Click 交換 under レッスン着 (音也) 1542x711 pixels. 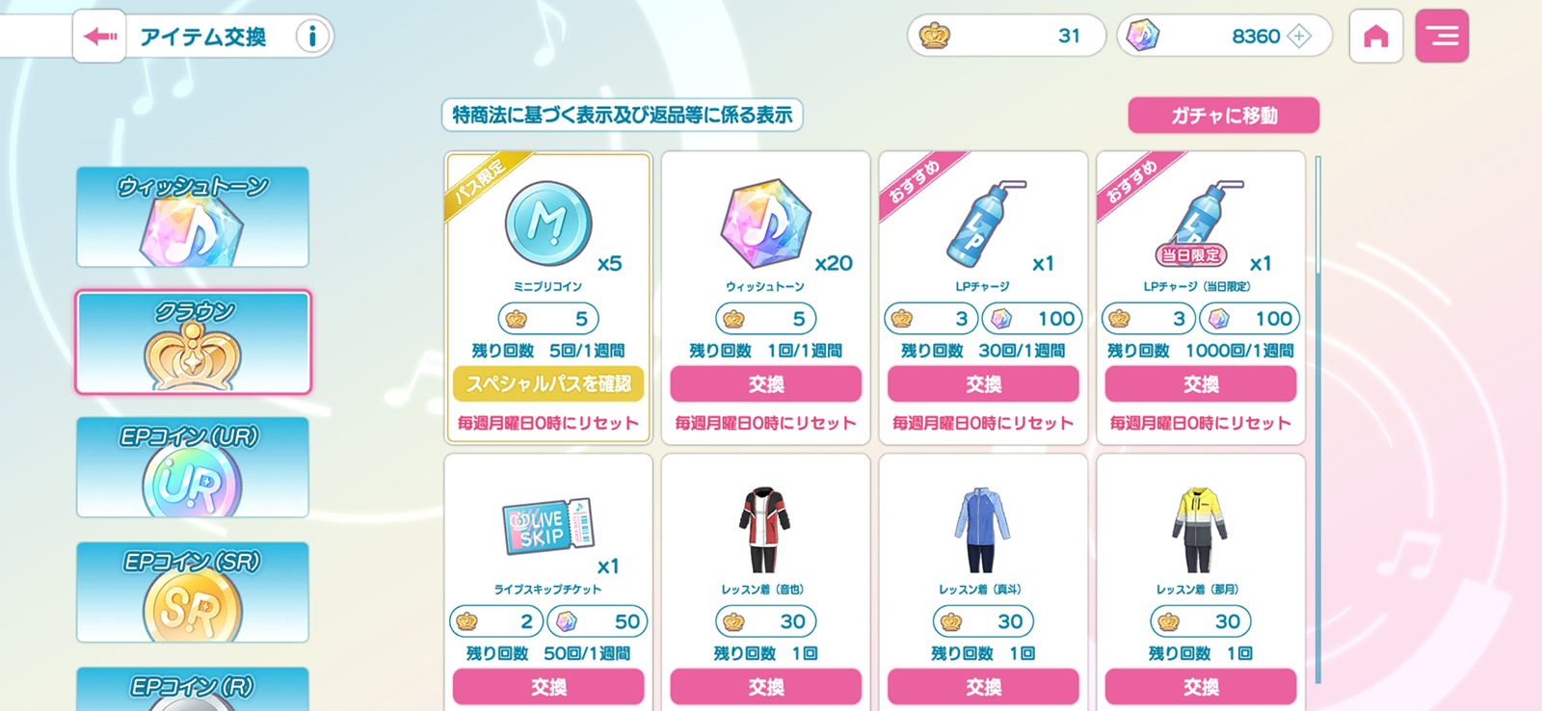click(x=766, y=687)
